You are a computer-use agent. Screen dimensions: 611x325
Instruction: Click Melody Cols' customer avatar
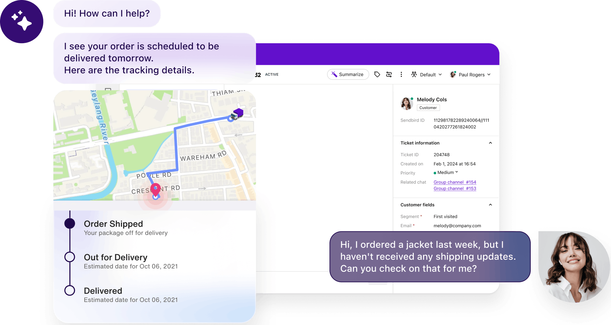[x=406, y=103]
